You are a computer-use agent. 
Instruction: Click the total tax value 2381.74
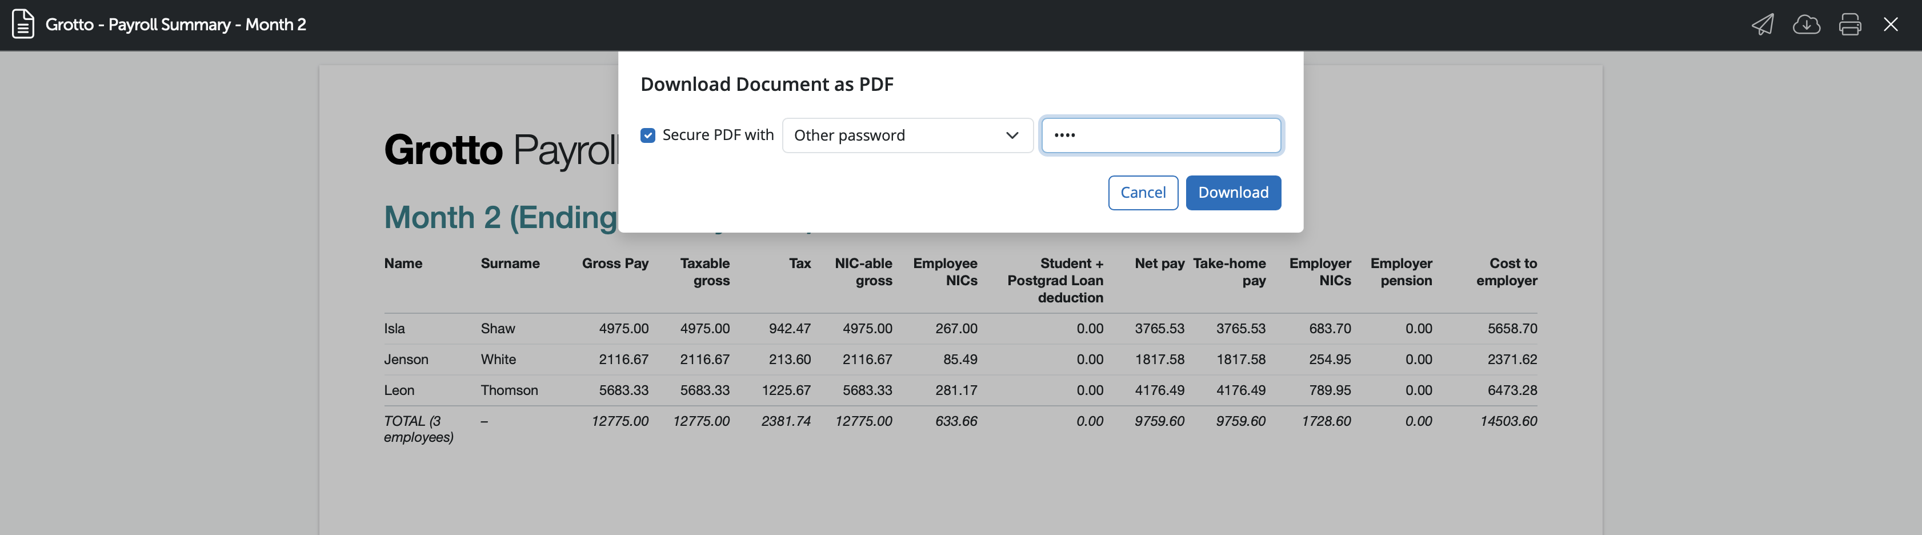click(x=786, y=421)
